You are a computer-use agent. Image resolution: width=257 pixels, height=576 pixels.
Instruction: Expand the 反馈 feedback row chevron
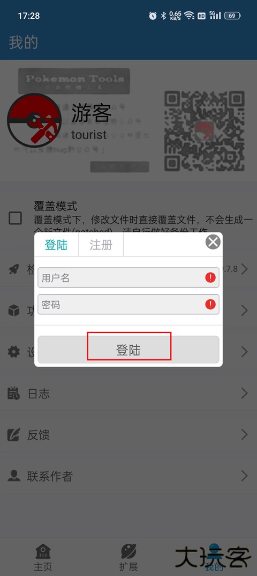coord(245,435)
